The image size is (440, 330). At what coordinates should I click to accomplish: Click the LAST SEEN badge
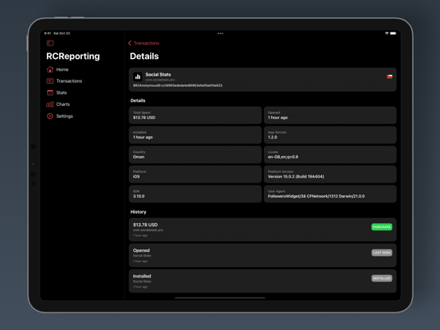point(382,253)
